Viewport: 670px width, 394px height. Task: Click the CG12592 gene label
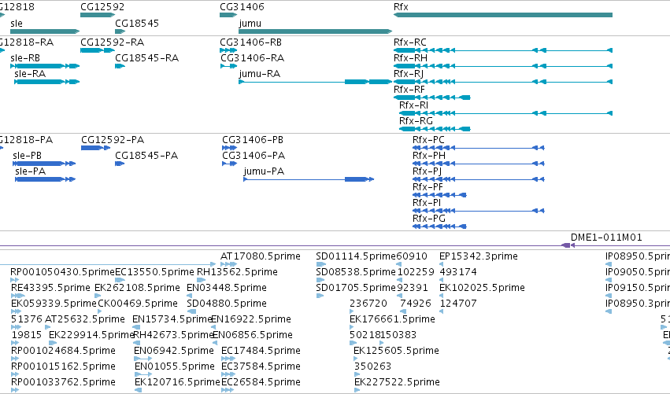[x=102, y=7]
